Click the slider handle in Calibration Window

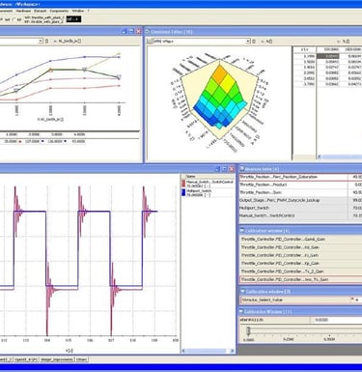coord(248,331)
